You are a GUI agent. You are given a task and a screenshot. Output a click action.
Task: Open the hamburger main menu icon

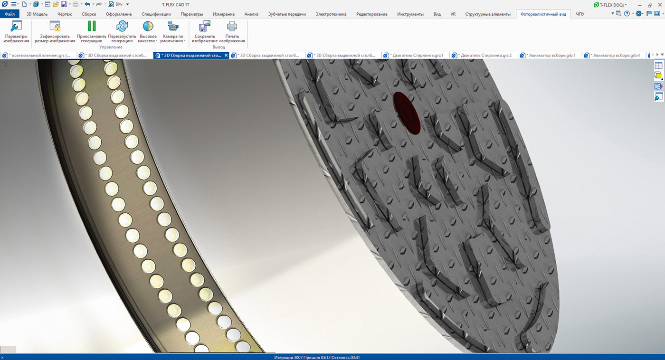coord(14,4)
